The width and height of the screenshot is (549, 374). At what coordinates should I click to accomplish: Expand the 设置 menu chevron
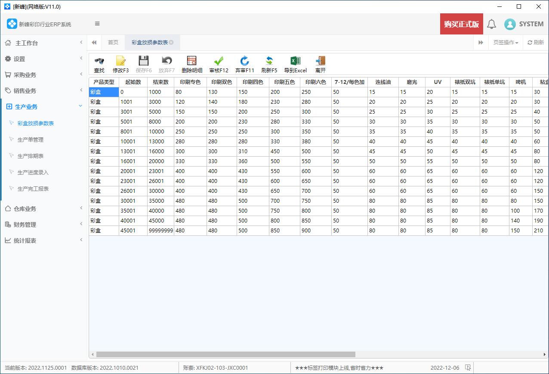(81, 58)
